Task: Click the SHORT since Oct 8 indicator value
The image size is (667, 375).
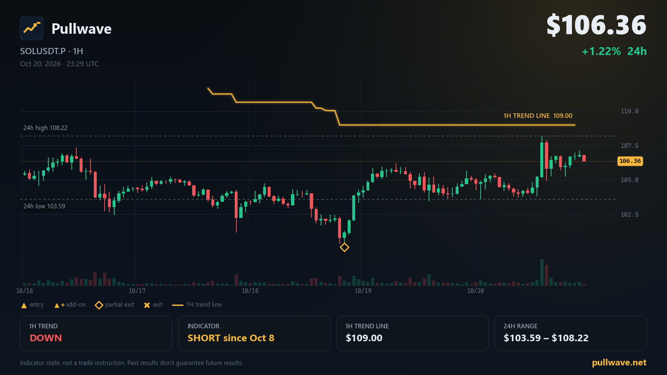Action: (x=231, y=338)
